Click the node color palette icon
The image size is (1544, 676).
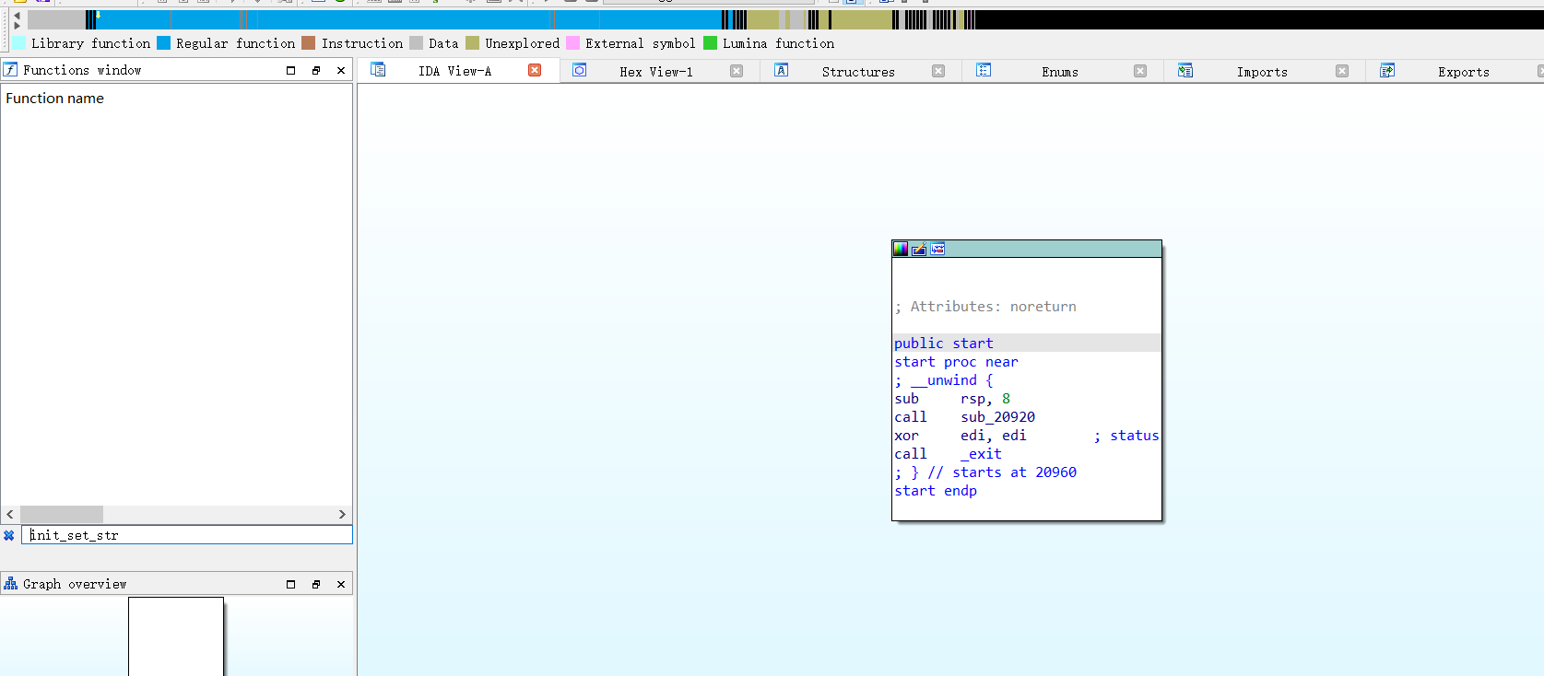pos(901,249)
